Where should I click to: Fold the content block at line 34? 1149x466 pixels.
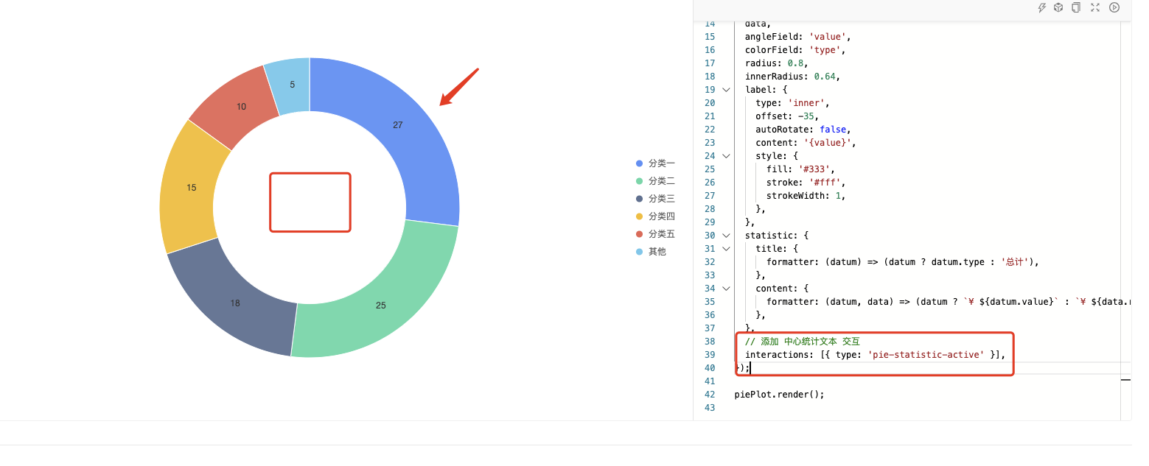725,288
